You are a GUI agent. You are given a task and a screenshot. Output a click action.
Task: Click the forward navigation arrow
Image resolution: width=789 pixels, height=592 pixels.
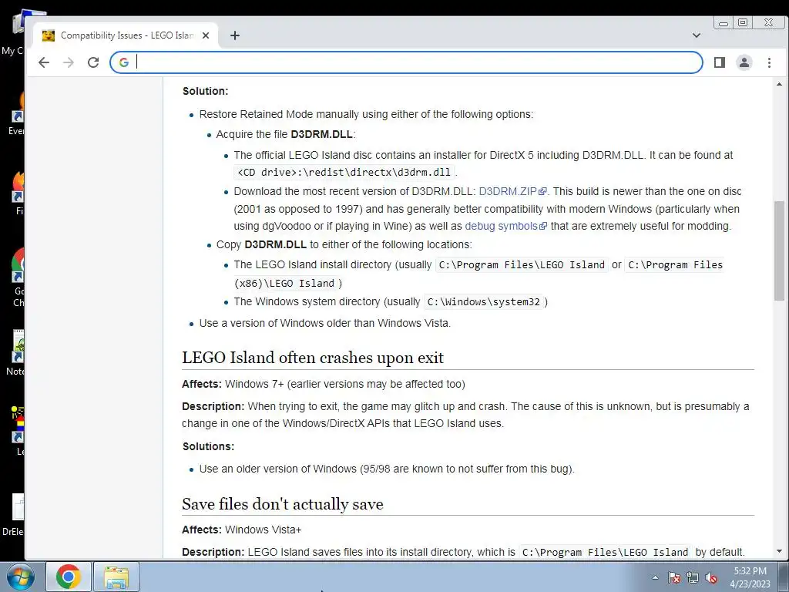point(69,62)
